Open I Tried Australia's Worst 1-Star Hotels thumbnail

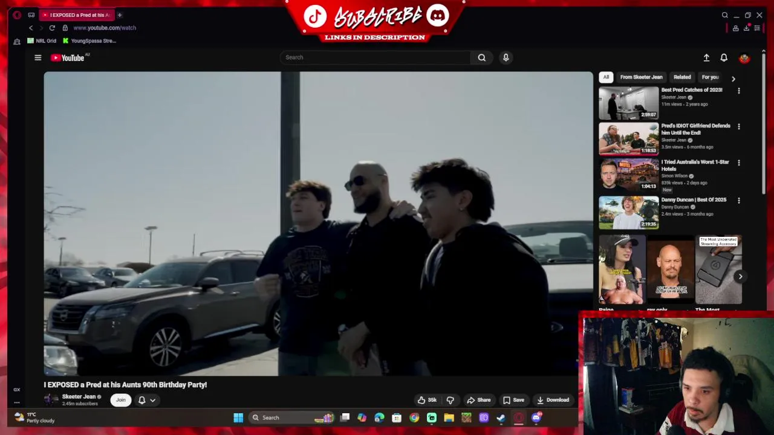(628, 175)
